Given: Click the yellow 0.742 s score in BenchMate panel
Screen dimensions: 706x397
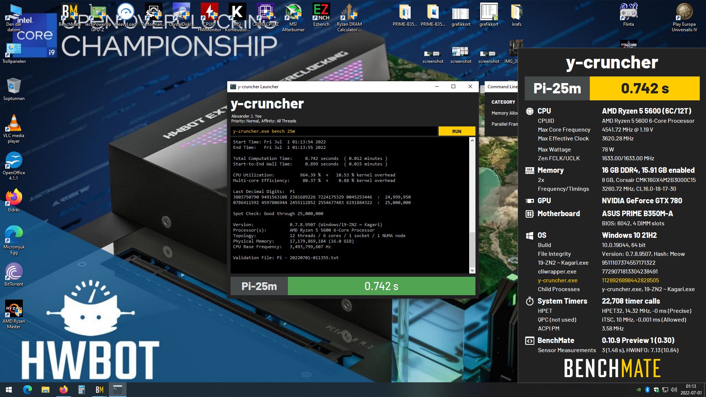Looking at the screenshot, I should point(645,89).
